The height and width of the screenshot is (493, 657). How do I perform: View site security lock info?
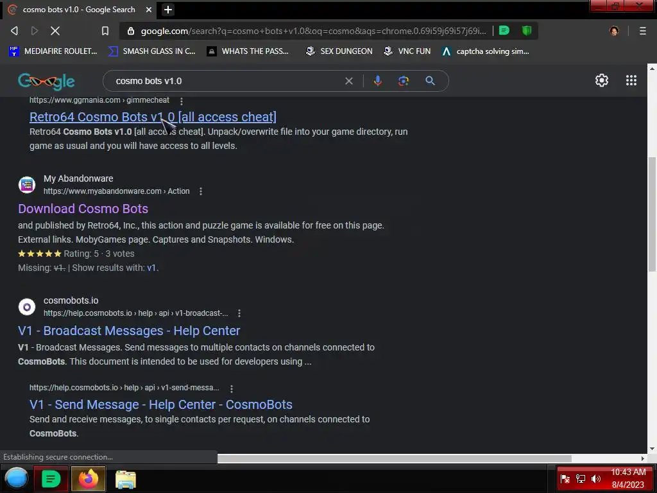coord(131,31)
